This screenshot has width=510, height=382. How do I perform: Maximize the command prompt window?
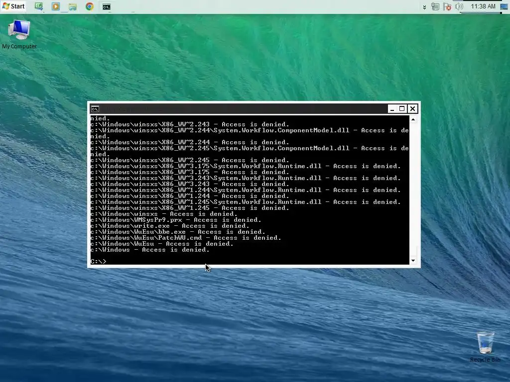coord(402,109)
